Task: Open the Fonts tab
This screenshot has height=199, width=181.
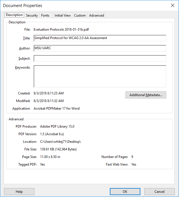Action: (45, 15)
